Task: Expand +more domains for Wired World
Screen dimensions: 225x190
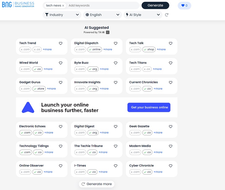Action: point(48,69)
